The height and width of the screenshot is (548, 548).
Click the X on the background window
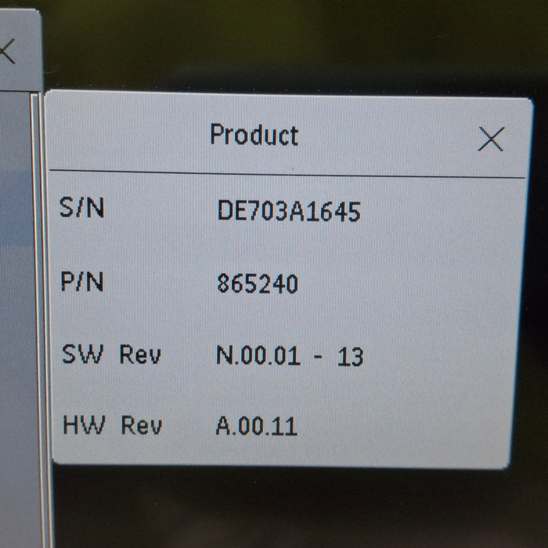(6, 52)
